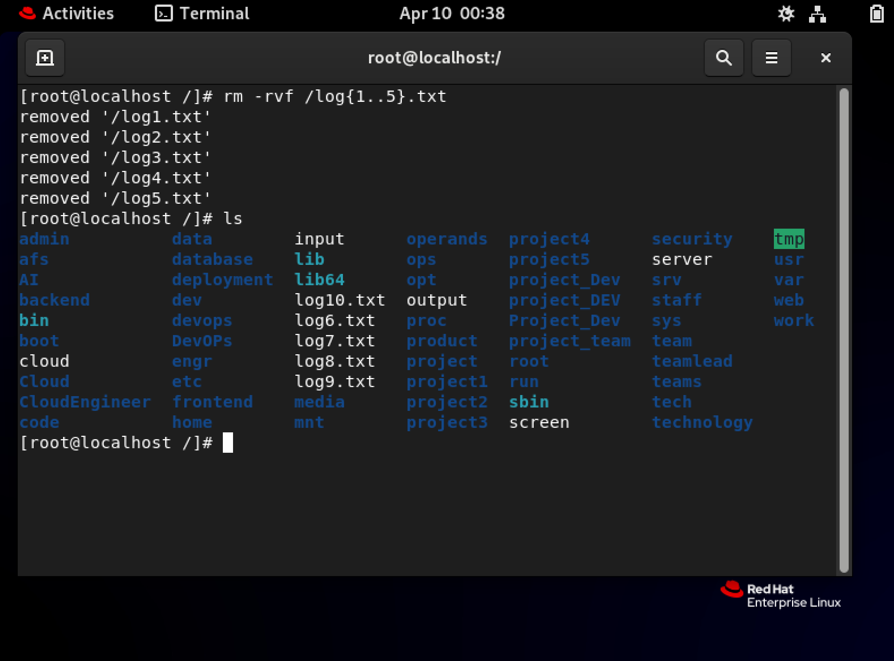Click the 'media' directory name

coord(319,402)
